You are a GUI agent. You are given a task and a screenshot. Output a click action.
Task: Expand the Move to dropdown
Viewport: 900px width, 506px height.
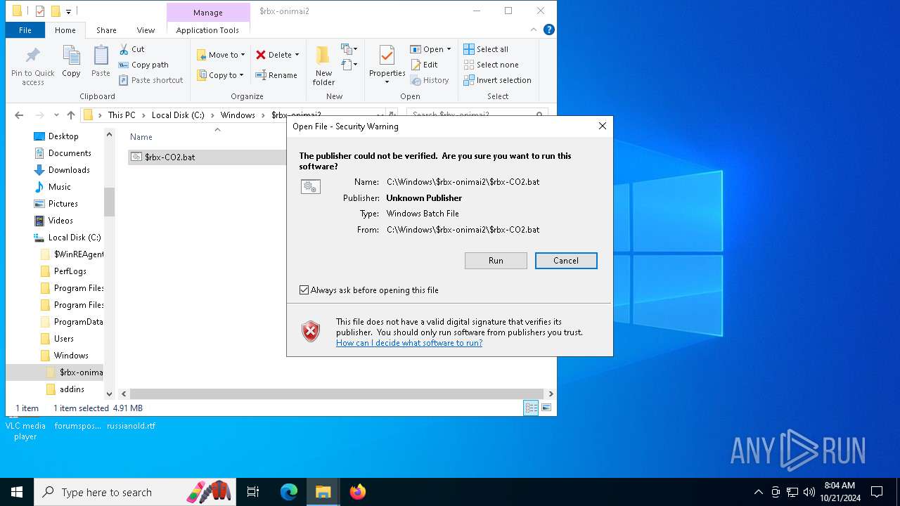pos(243,55)
